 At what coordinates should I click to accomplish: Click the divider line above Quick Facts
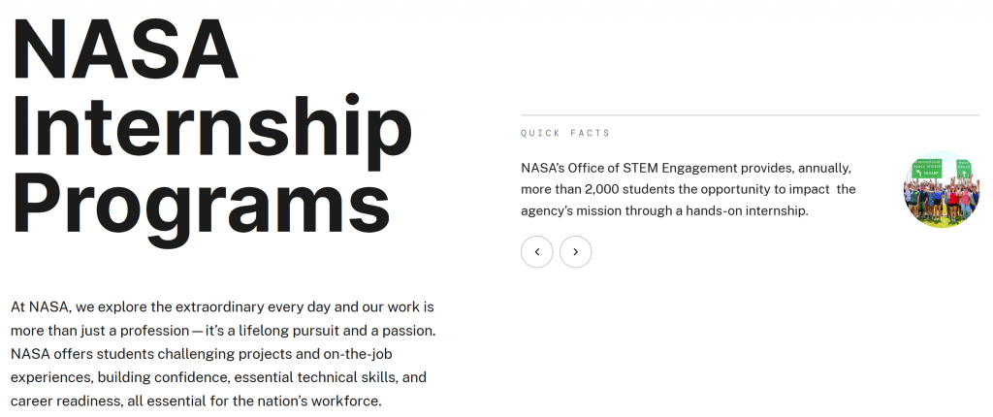(x=750, y=115)
